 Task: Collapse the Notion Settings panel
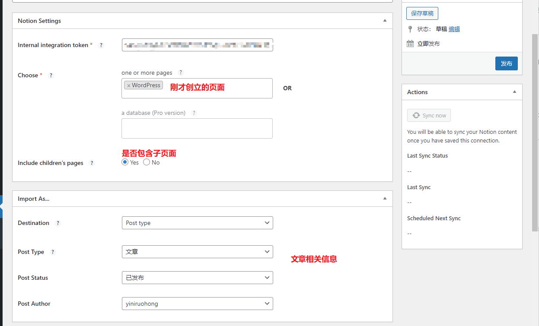click(x=385, y=21)
